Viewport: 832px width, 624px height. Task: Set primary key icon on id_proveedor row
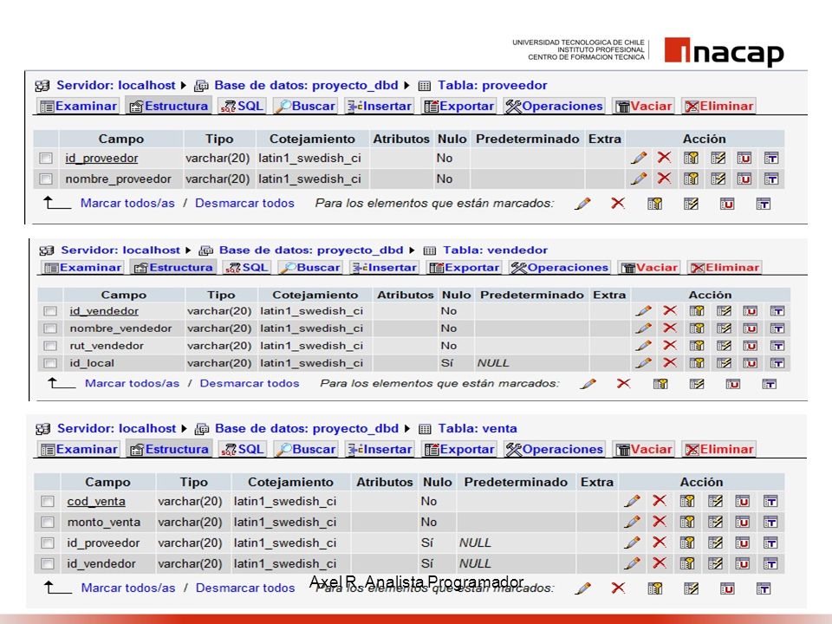tap(691, 158)
